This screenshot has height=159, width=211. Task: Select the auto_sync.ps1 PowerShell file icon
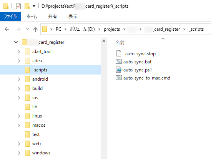[119, 70]
